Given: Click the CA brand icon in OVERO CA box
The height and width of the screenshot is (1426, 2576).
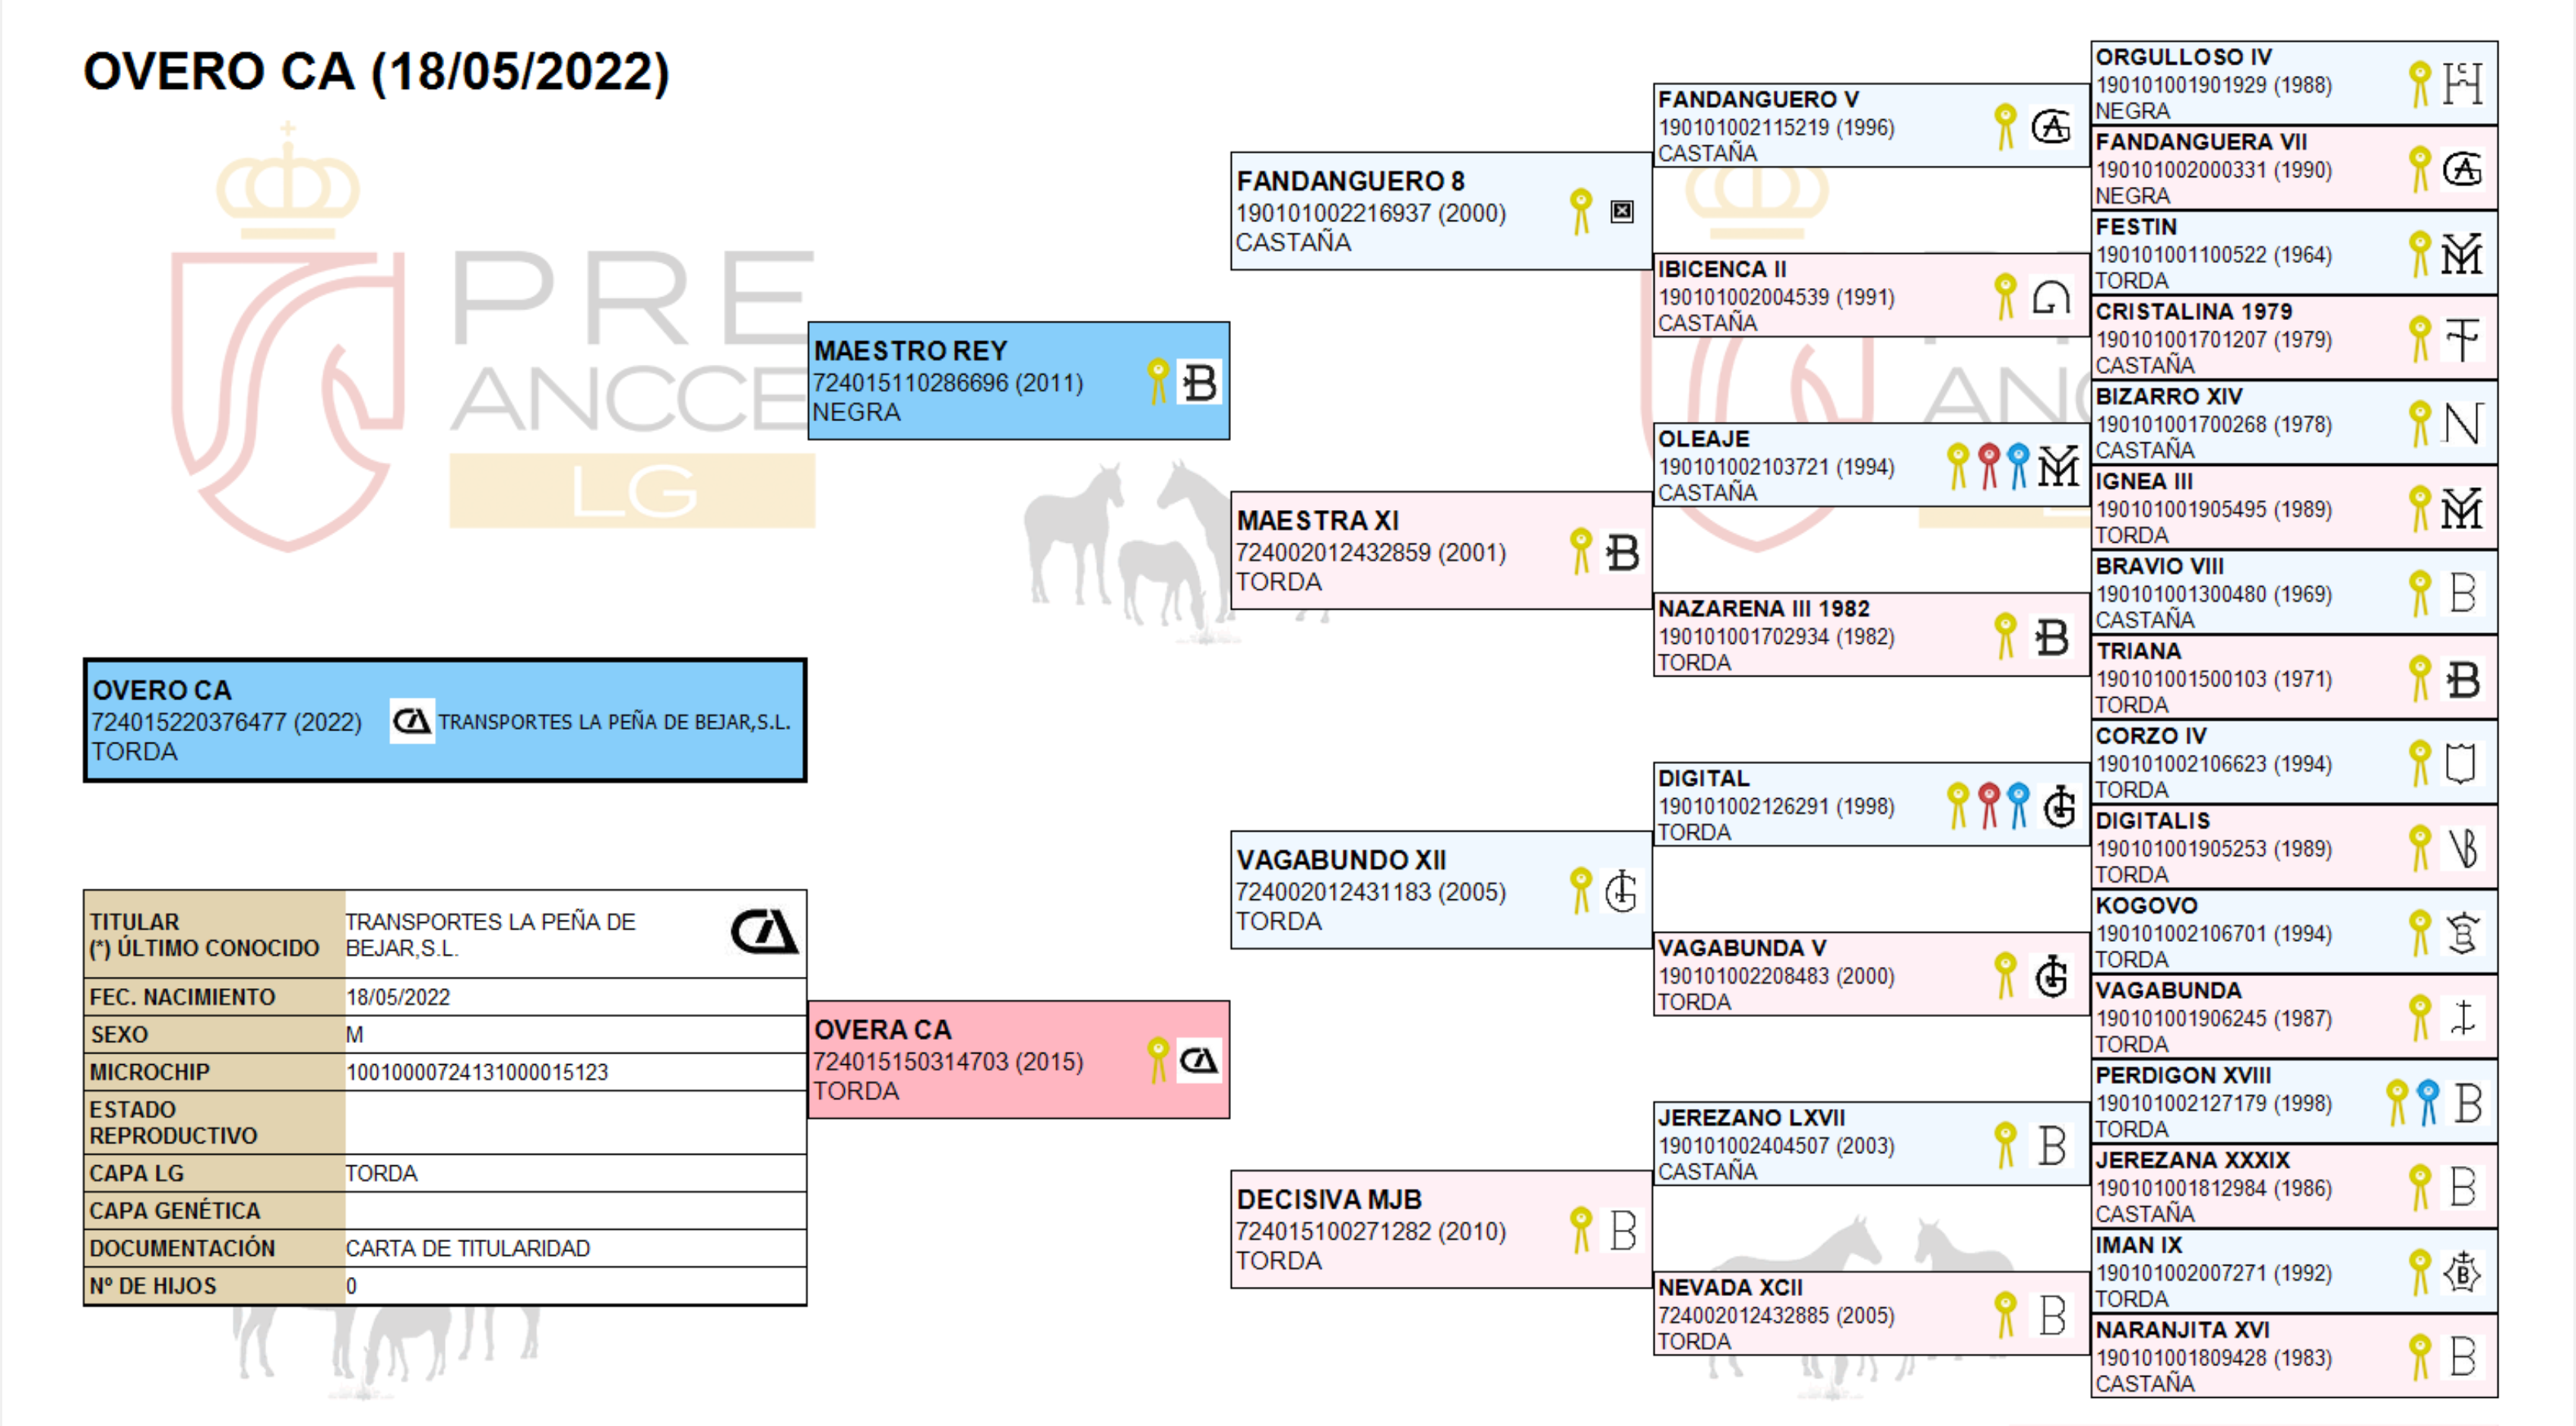Looking at the screenshot, I should click(411, 721).
